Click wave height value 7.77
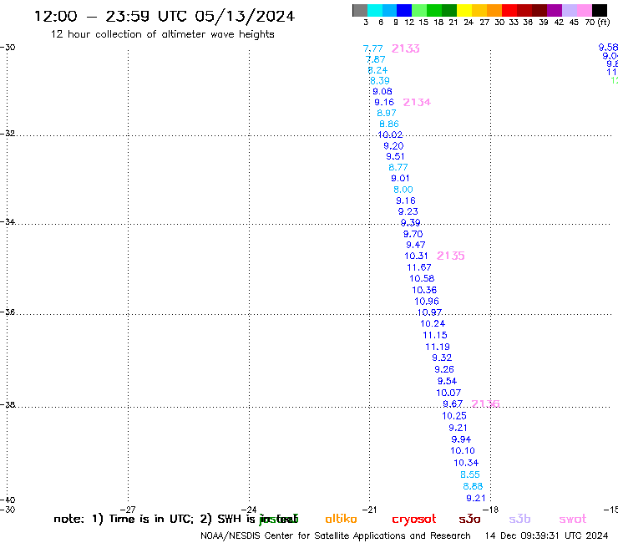618x543 pixels. coord(372,48)
